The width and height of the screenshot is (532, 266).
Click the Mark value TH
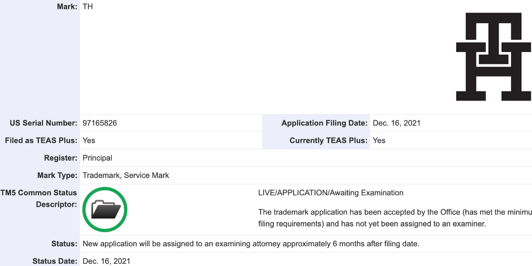(x=87, y=6)
